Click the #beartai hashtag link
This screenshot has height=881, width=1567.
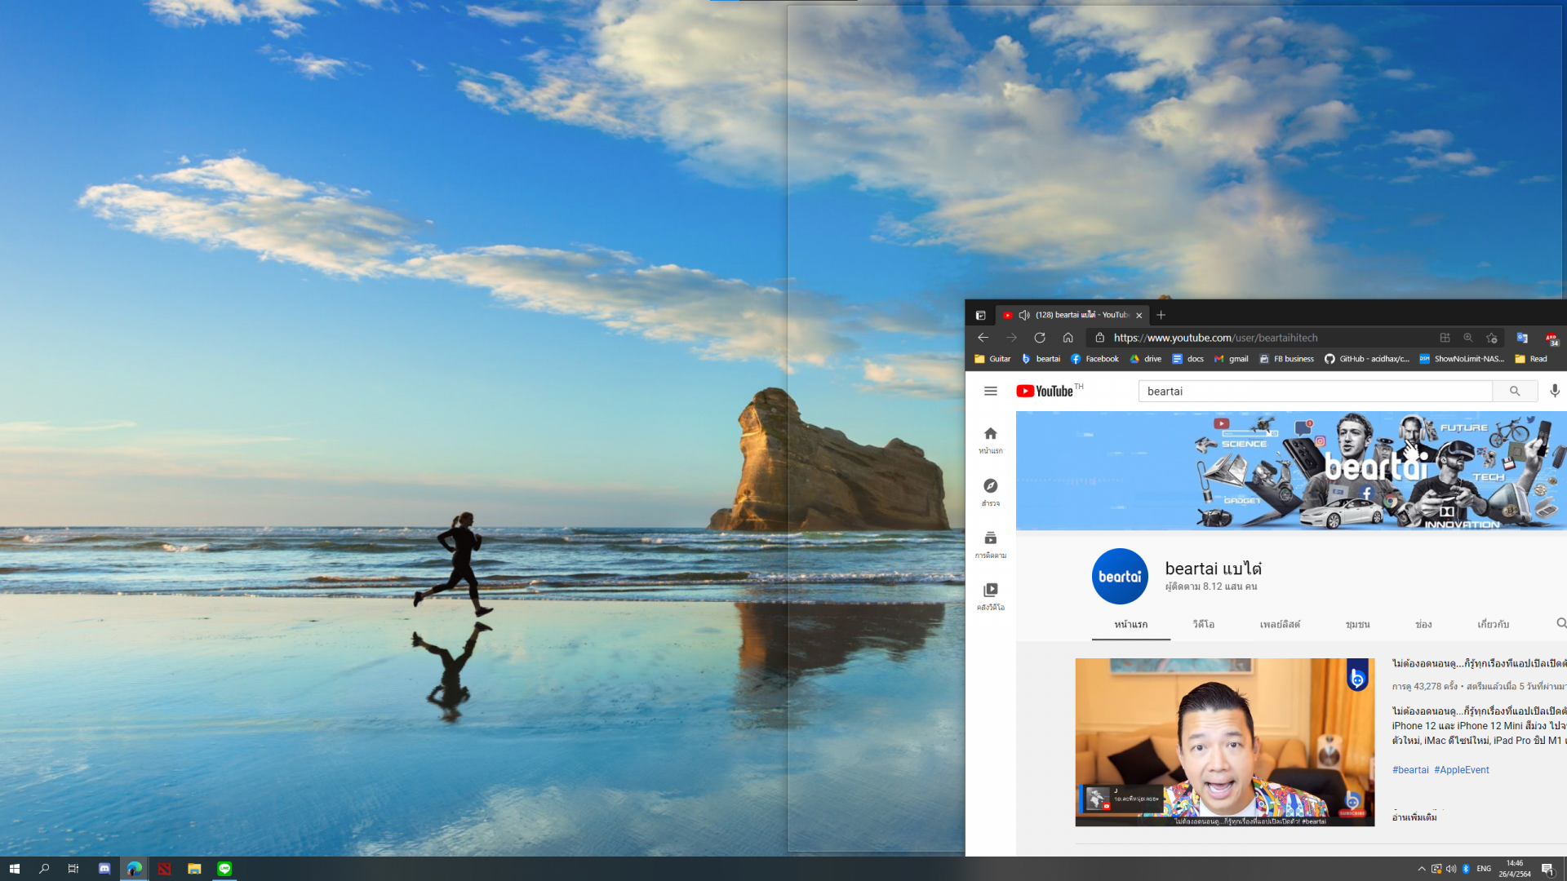(x=1410, y=770)
